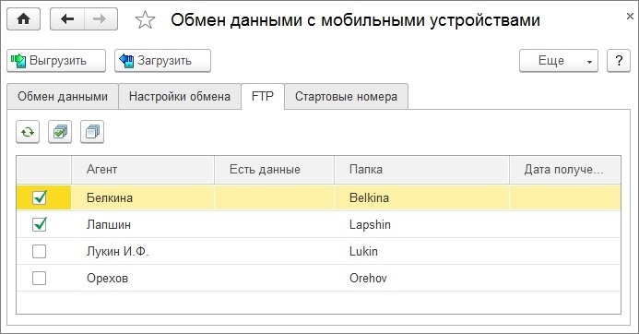Navigate forward with the right arrow
Screen dimensions: 639x334
(101, 19)
